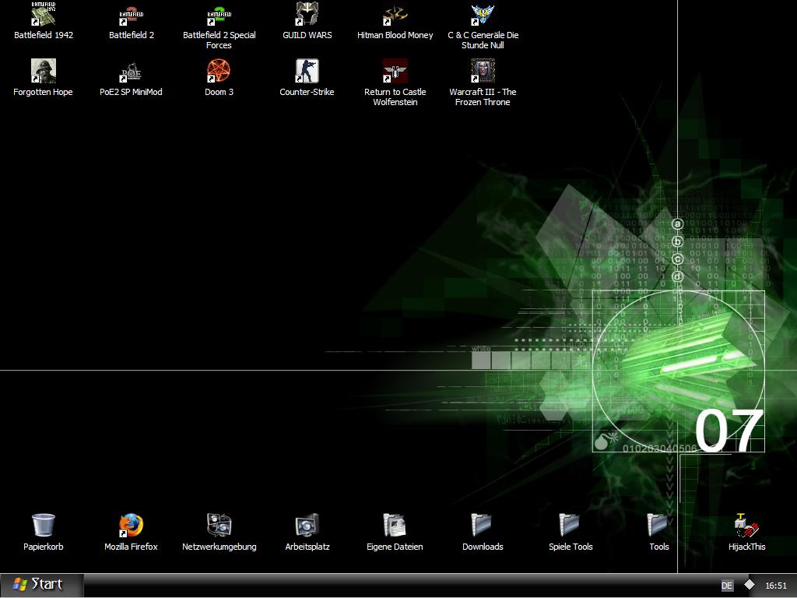Click the HijackThis program icon
This screenshot has width=797, height=598.
[x=746, y=525]
